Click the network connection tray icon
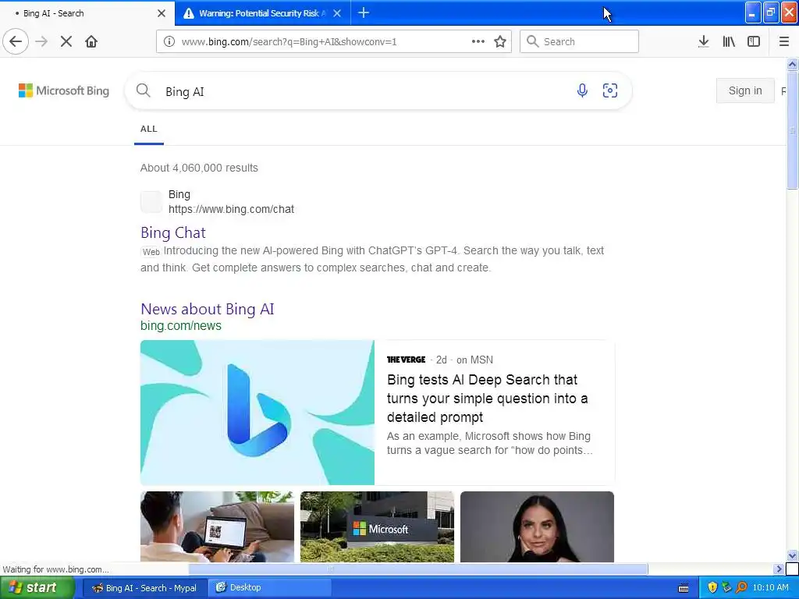 726,588
